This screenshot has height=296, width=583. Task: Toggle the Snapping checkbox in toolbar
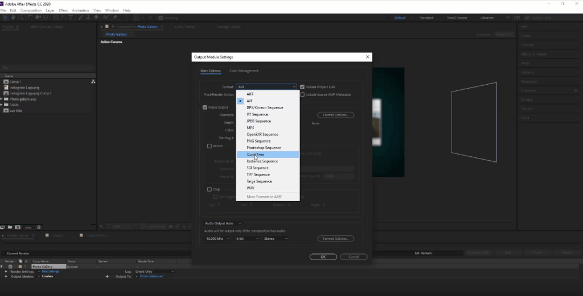point(161,18)
